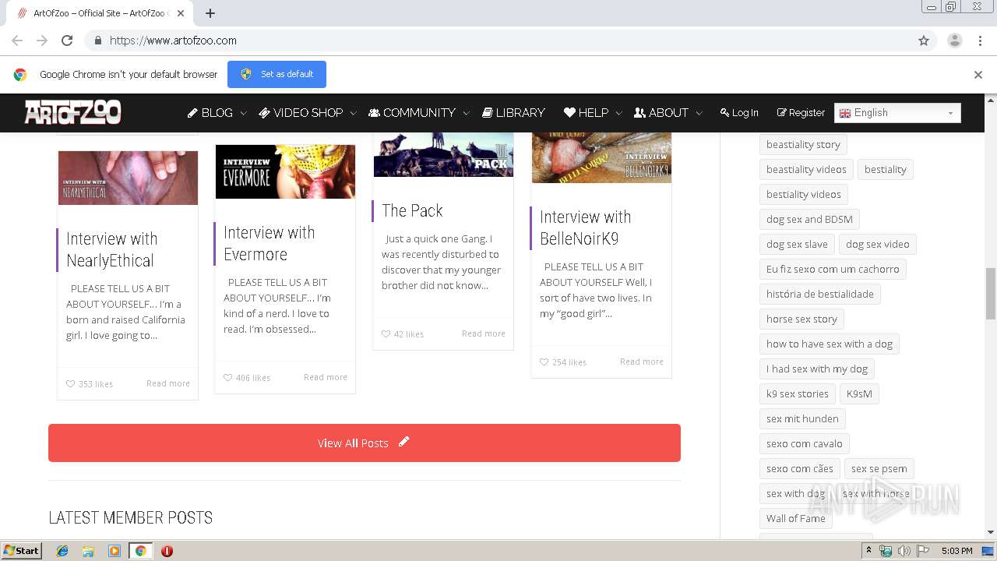Open the network tray icon

point(886,551)
